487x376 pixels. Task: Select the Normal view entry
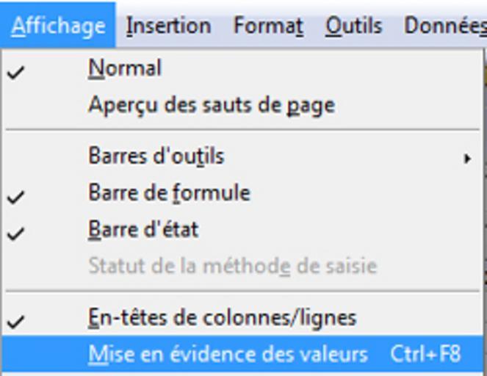(125, 68)
